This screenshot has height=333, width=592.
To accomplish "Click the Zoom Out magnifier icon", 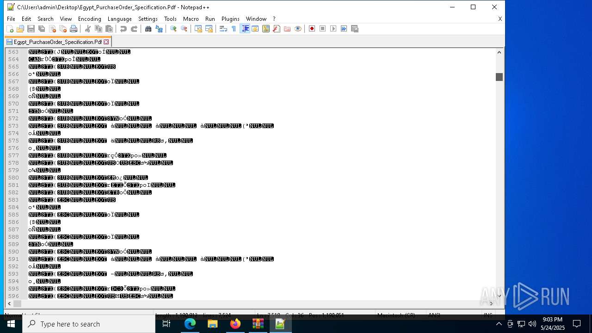I will point(184,29).
